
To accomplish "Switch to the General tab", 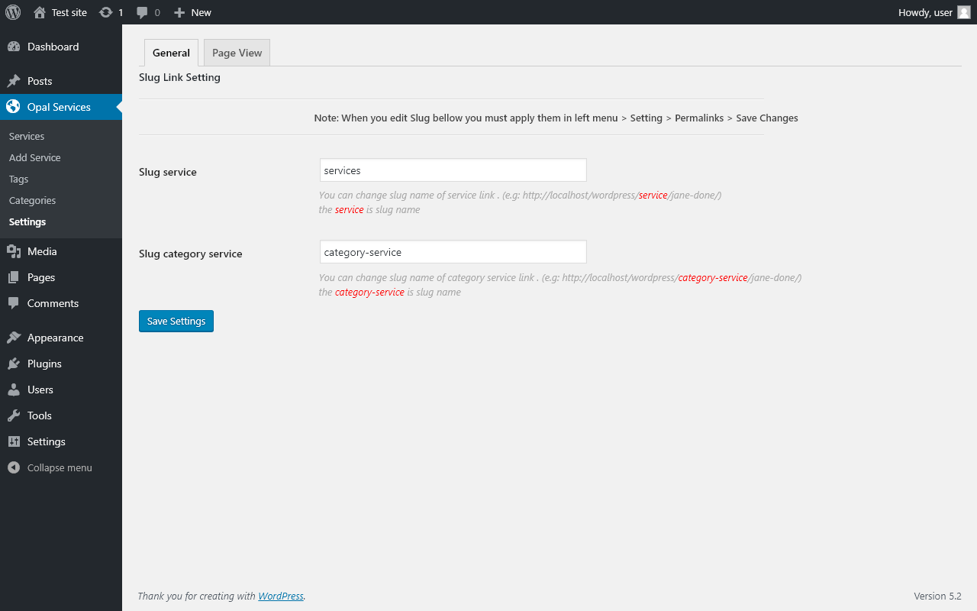I will [171, 53].
